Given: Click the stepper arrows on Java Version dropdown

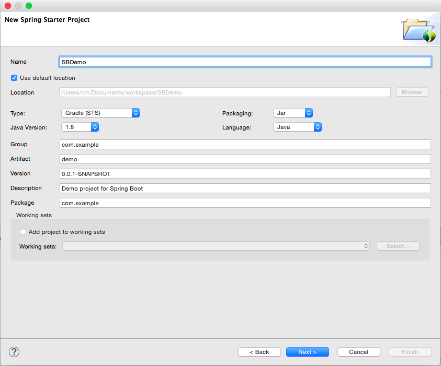Looking at the screenshot, I should coord(95,126).
